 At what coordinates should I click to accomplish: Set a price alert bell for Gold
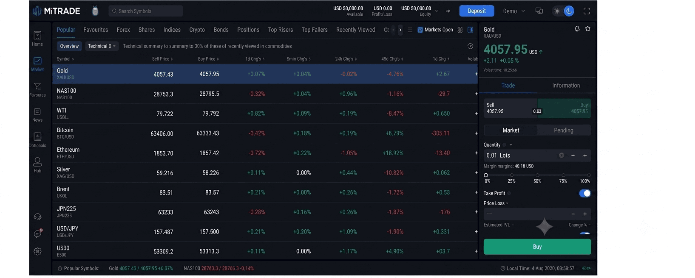[577, 29]
